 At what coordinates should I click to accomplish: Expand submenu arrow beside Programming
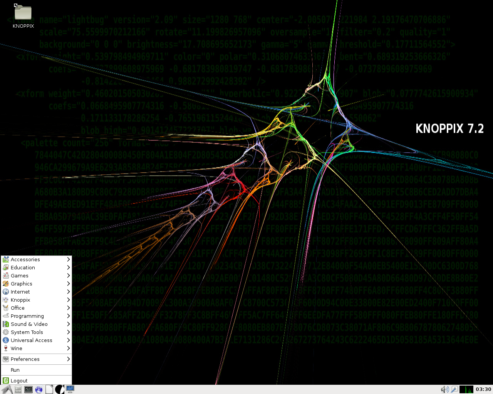[x=68, y=316]
